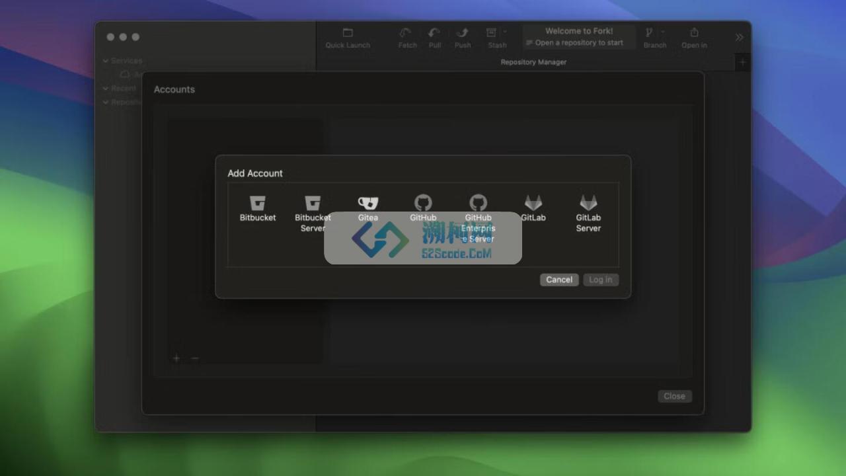Collapse the Repositories sidebar section
The image size is (846, 476).
pyautogui.click(x=106, y=102)
